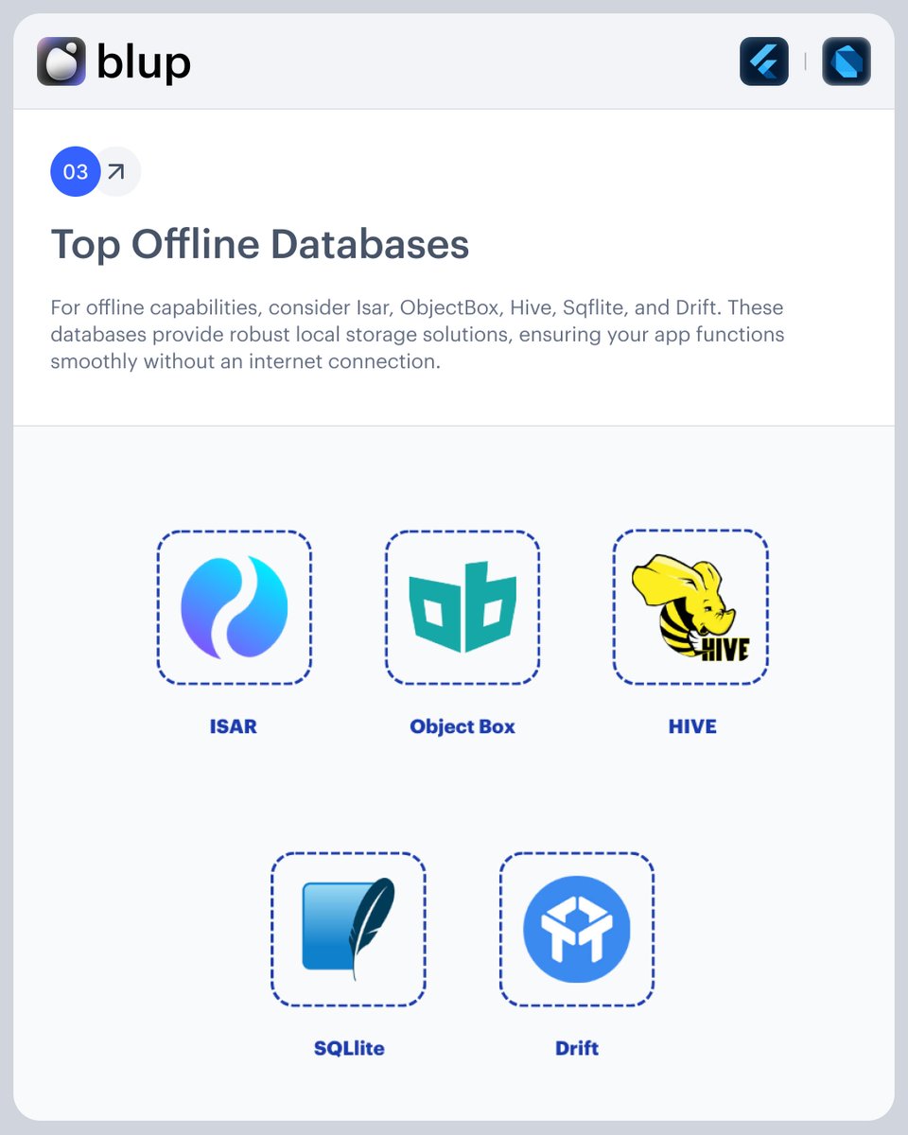Click the SQLlite label text
The image size is (908, 1135).
[349, 1048]
